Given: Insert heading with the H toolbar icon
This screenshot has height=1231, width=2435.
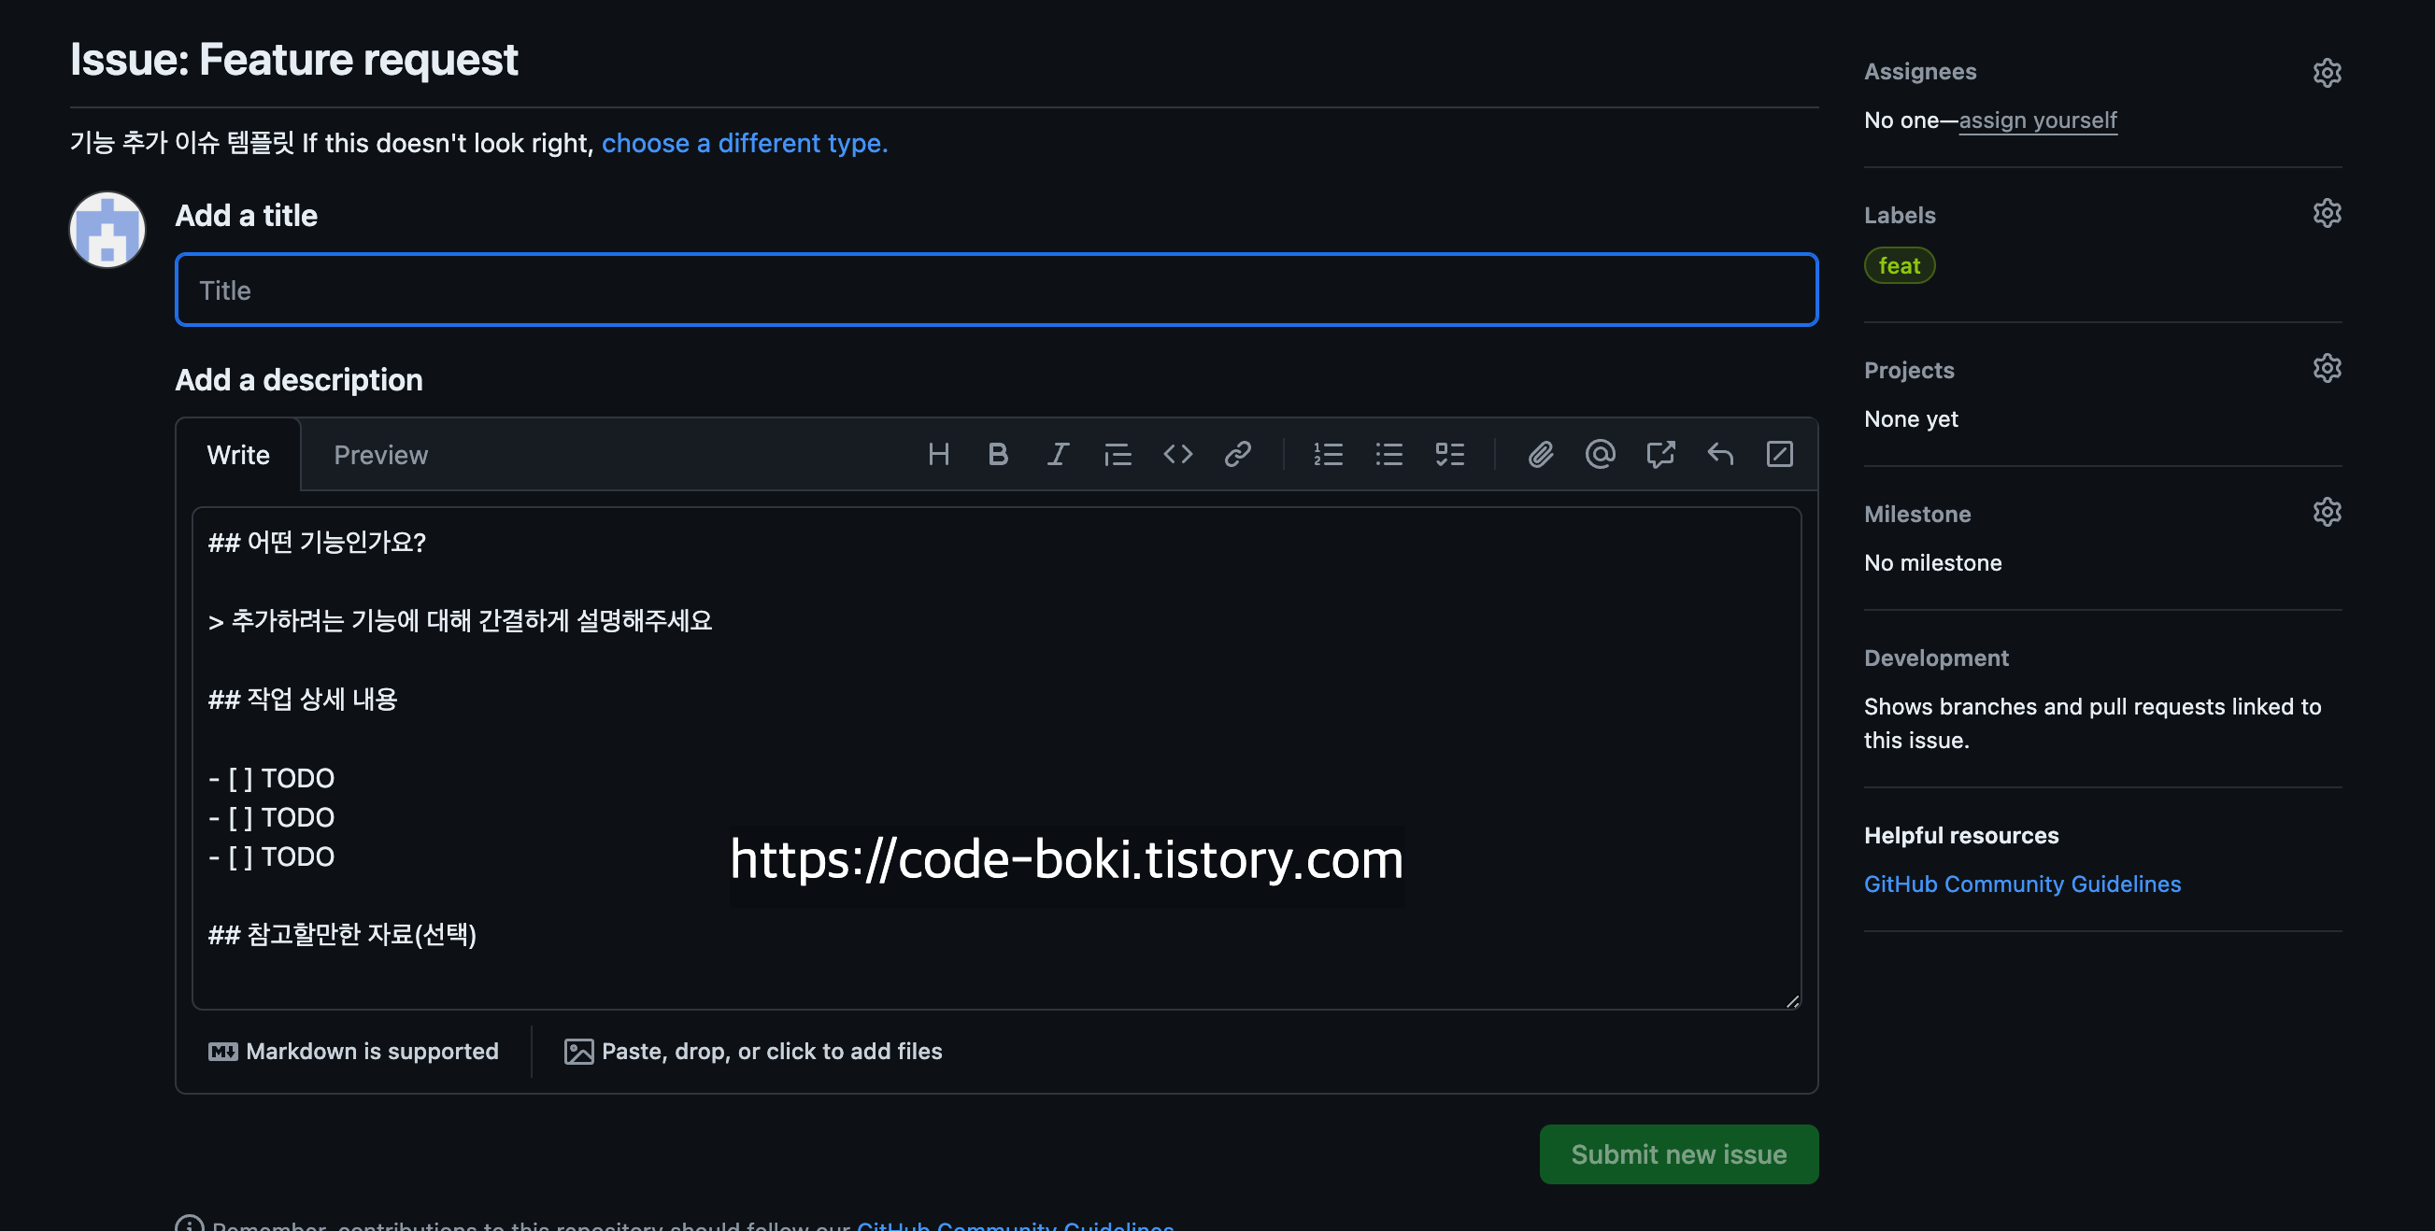Looking at the screenshot, I should click(x=938, y=455).
